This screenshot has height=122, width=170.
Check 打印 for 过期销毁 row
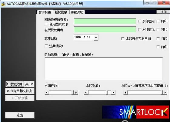[158, 47]
